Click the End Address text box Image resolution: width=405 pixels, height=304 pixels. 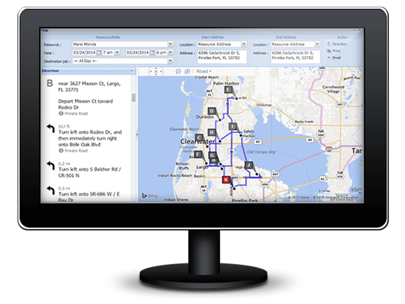[295, 57]
